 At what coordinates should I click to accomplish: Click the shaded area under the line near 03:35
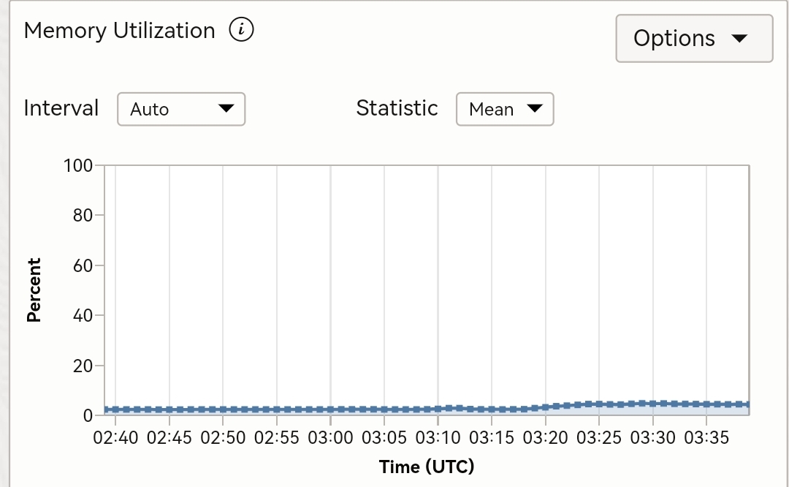(706, 410)
